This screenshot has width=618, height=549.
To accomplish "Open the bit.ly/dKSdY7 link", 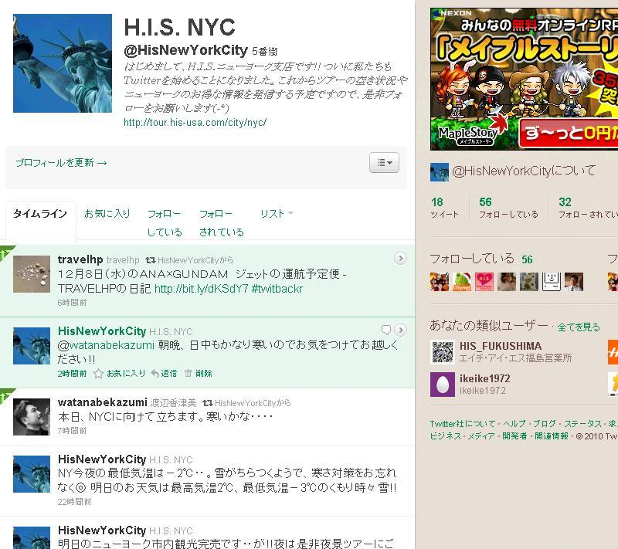I will click(x=202, y=289).
